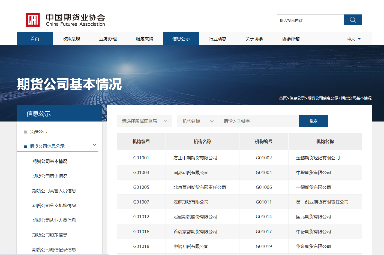384x255 pixels.
Task: Click 首创京都期货有限公司 in the table
Action: tap(195, 232)
